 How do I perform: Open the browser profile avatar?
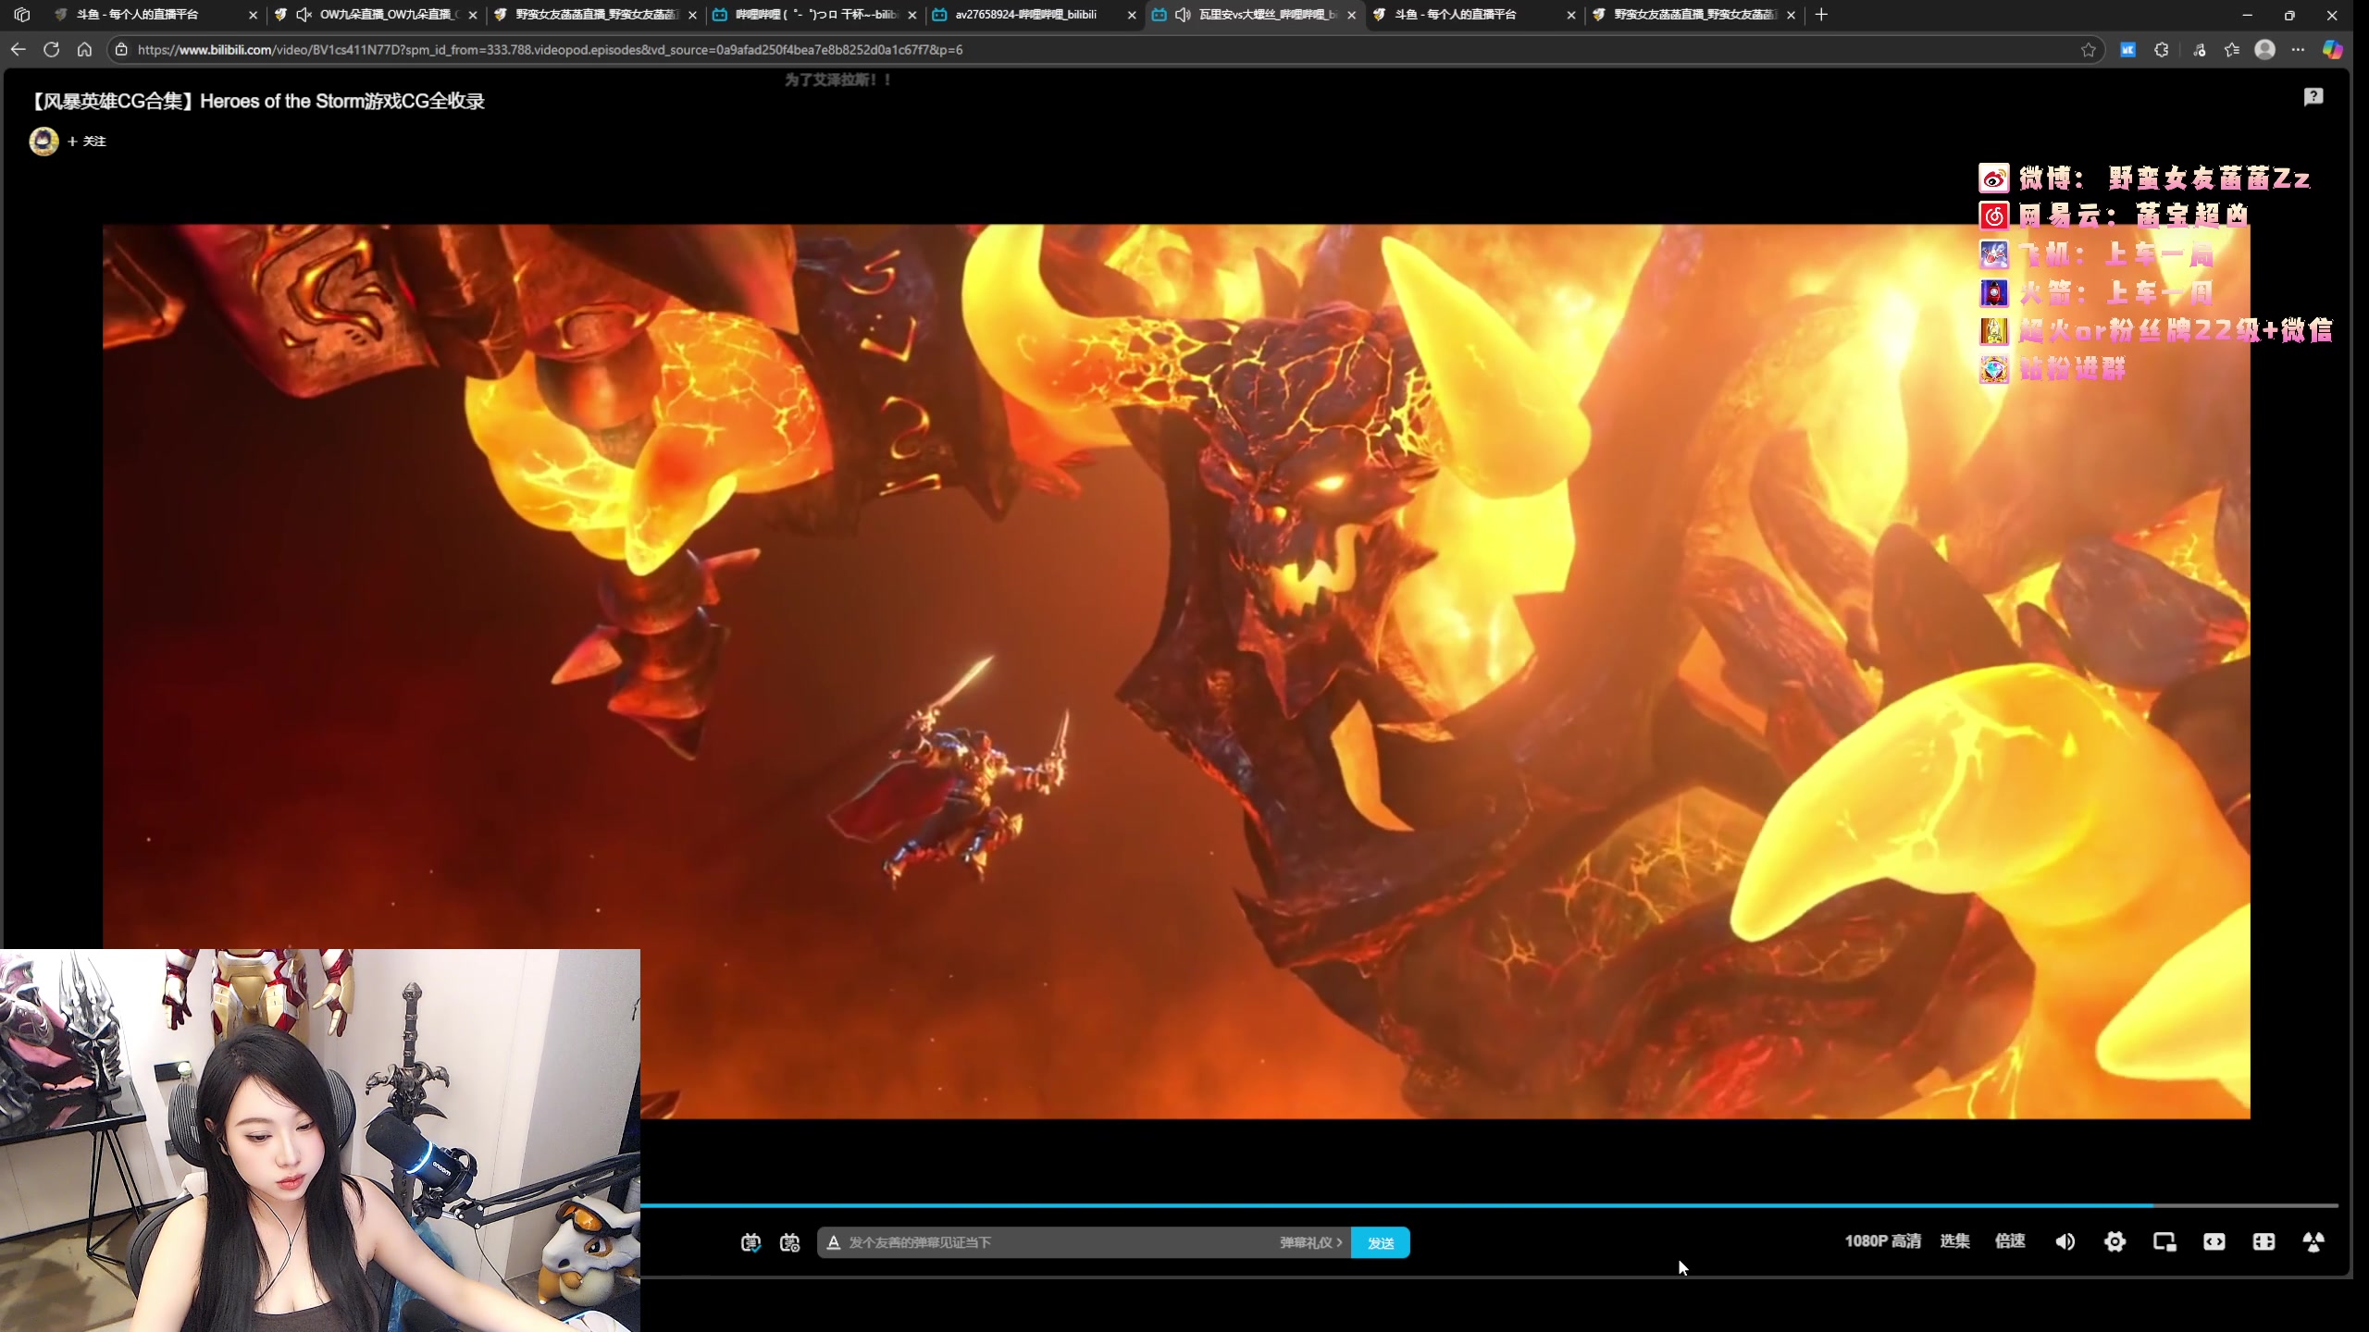(x=2265, y=50)
